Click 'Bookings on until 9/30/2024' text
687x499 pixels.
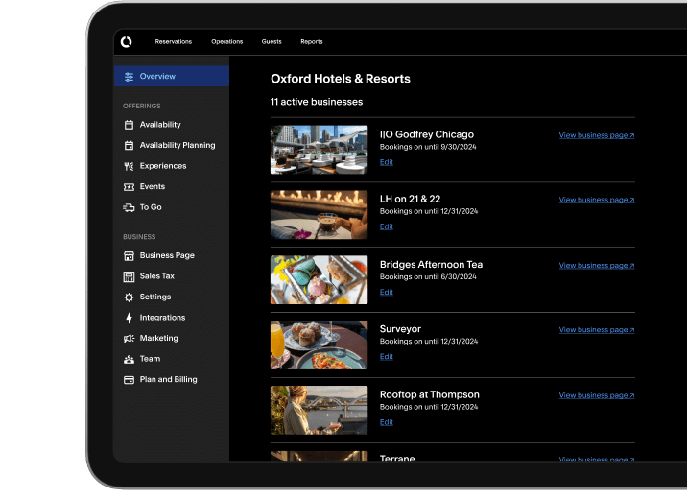[428, 147]
